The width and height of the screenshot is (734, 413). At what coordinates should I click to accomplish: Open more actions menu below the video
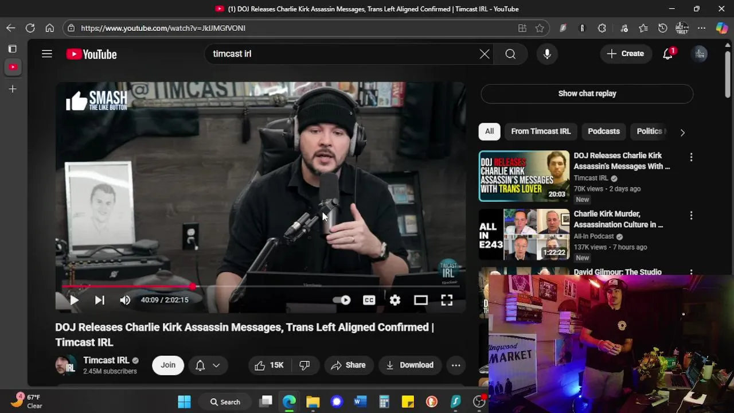click(x=456, y=365)
